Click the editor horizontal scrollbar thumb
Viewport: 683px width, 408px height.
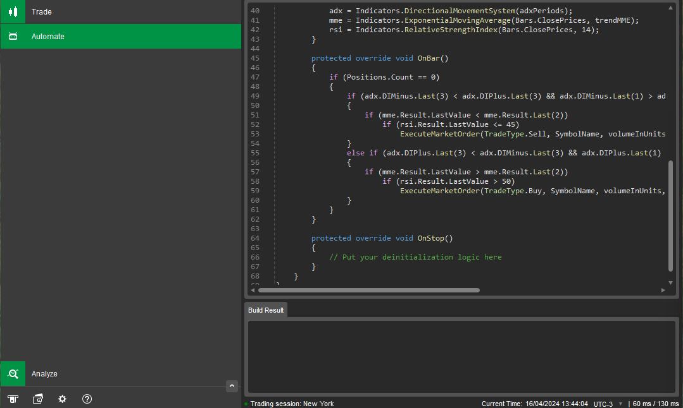click(369, 291)
